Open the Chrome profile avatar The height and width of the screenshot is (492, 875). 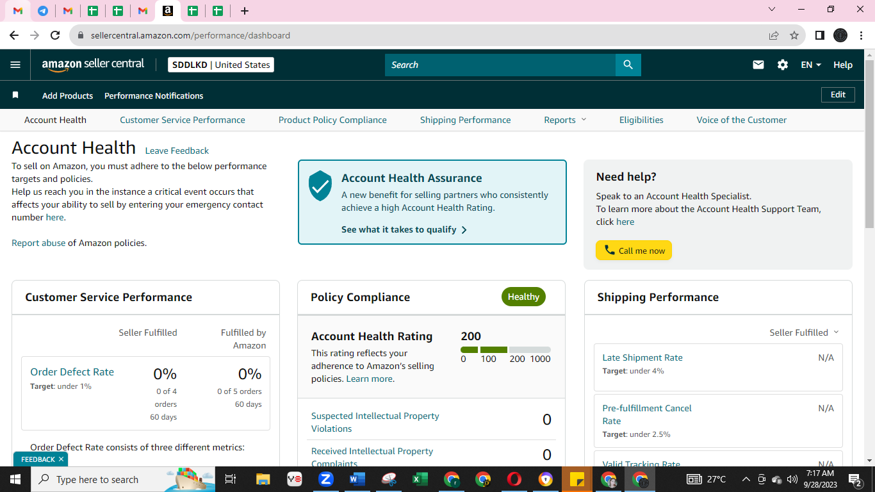click(840, 35)
